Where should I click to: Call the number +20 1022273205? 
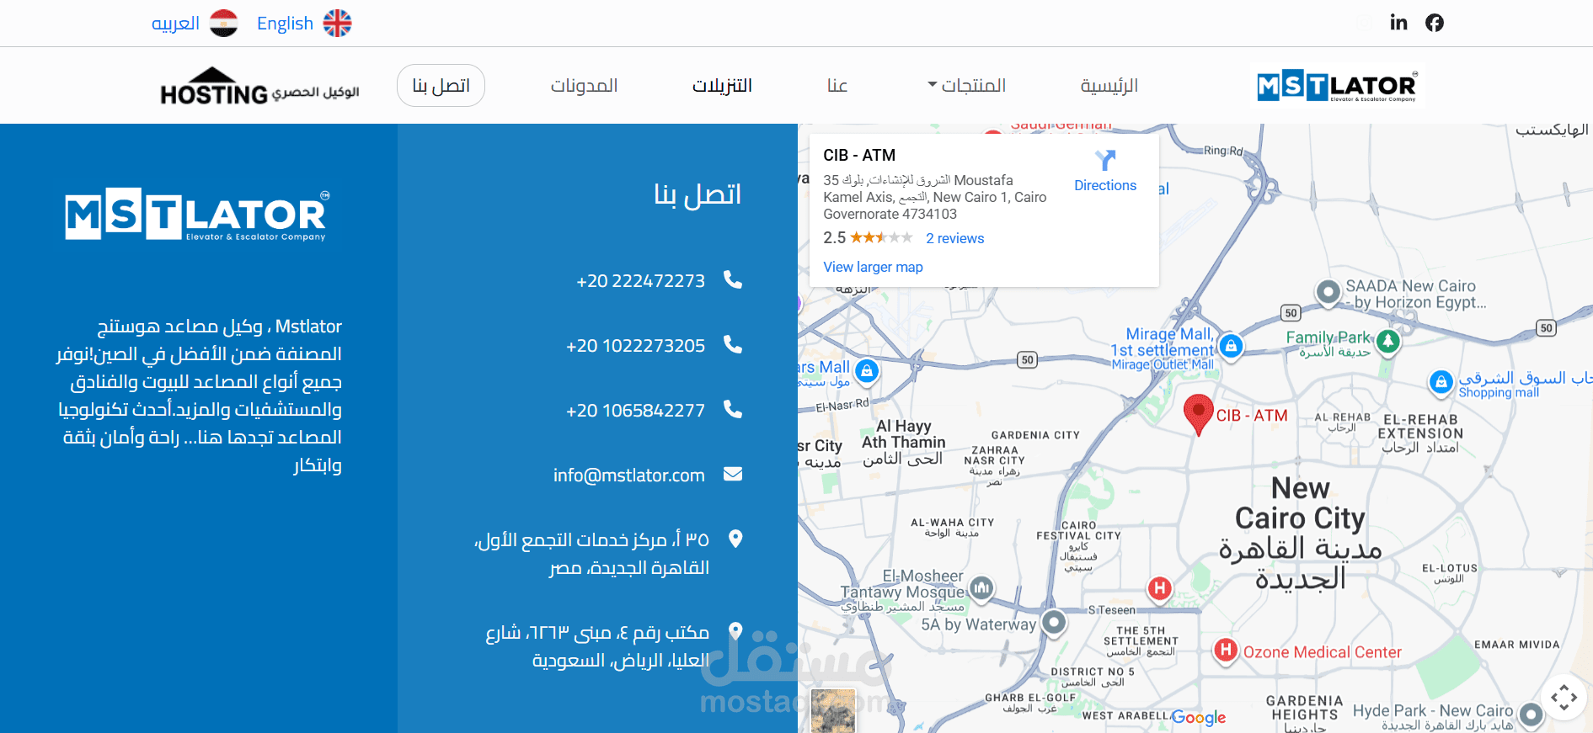pos(635,346)
